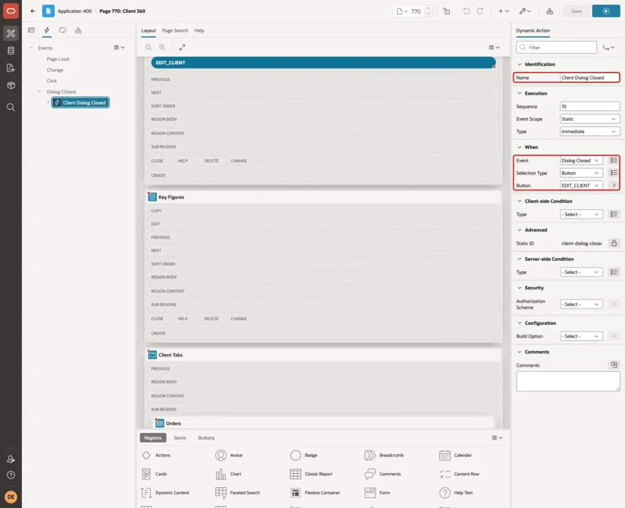This screenshot has width=625, height=508.
Task: Click into the Comments text area
Action: click(x=568, y=381)
